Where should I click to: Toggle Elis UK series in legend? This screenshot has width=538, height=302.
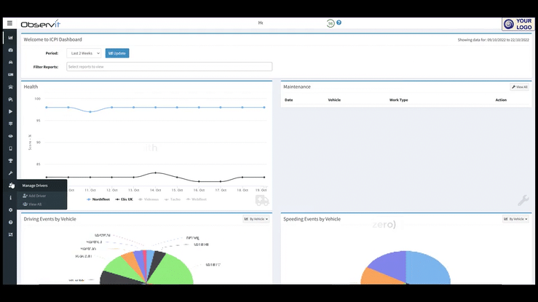(x=124, y=199)
